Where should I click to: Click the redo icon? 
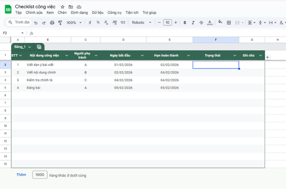pyautogui.click(x=44, y=22)
